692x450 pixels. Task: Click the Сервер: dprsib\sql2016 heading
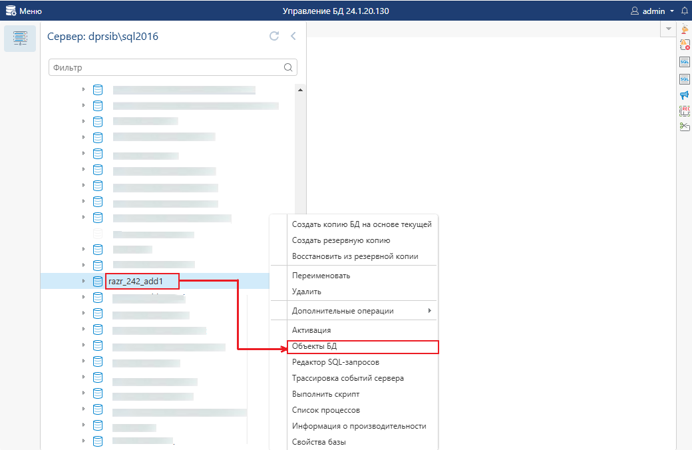(103, 36)
